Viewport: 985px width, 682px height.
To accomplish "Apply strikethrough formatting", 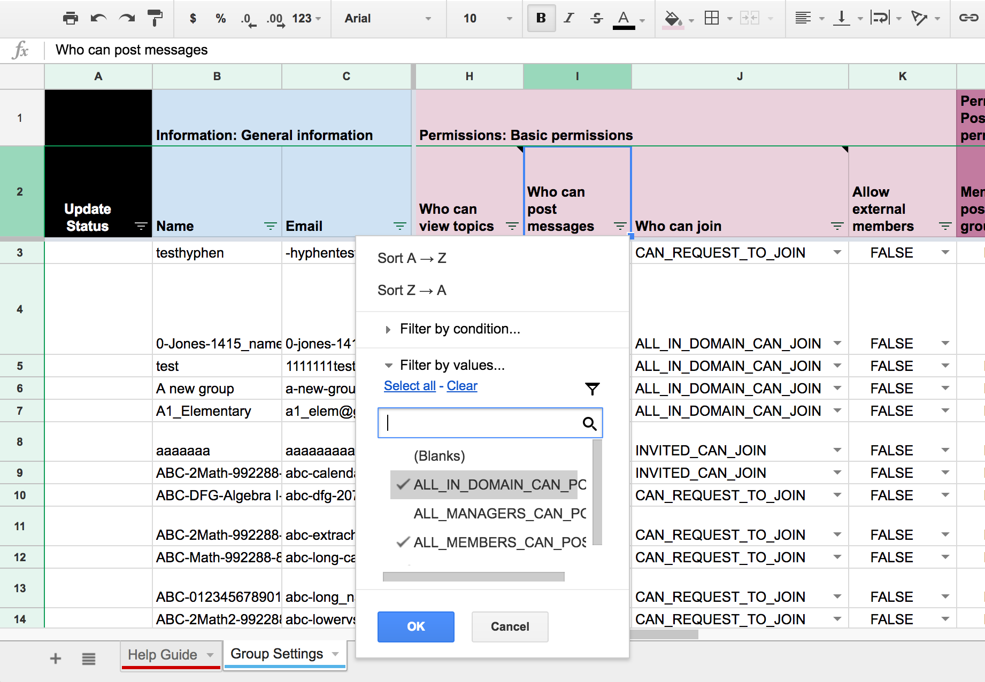I will 596,19.
